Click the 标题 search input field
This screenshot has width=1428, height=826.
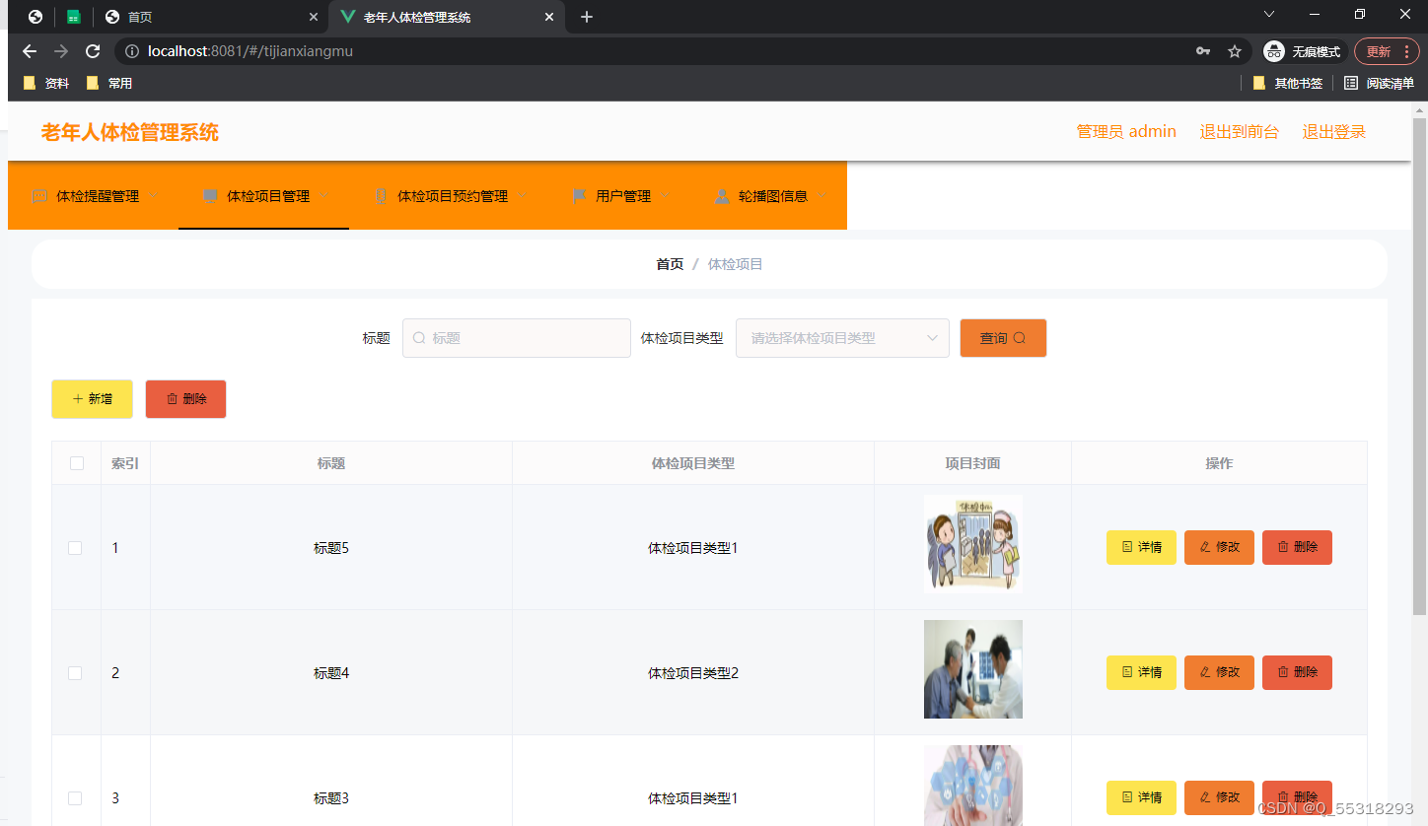pos(517,338)
